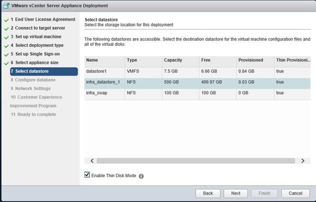The width and height of the screenshot is (316, 202).
Task: Click the 499.97 GB free cell
Action: (x=218, y=82)
